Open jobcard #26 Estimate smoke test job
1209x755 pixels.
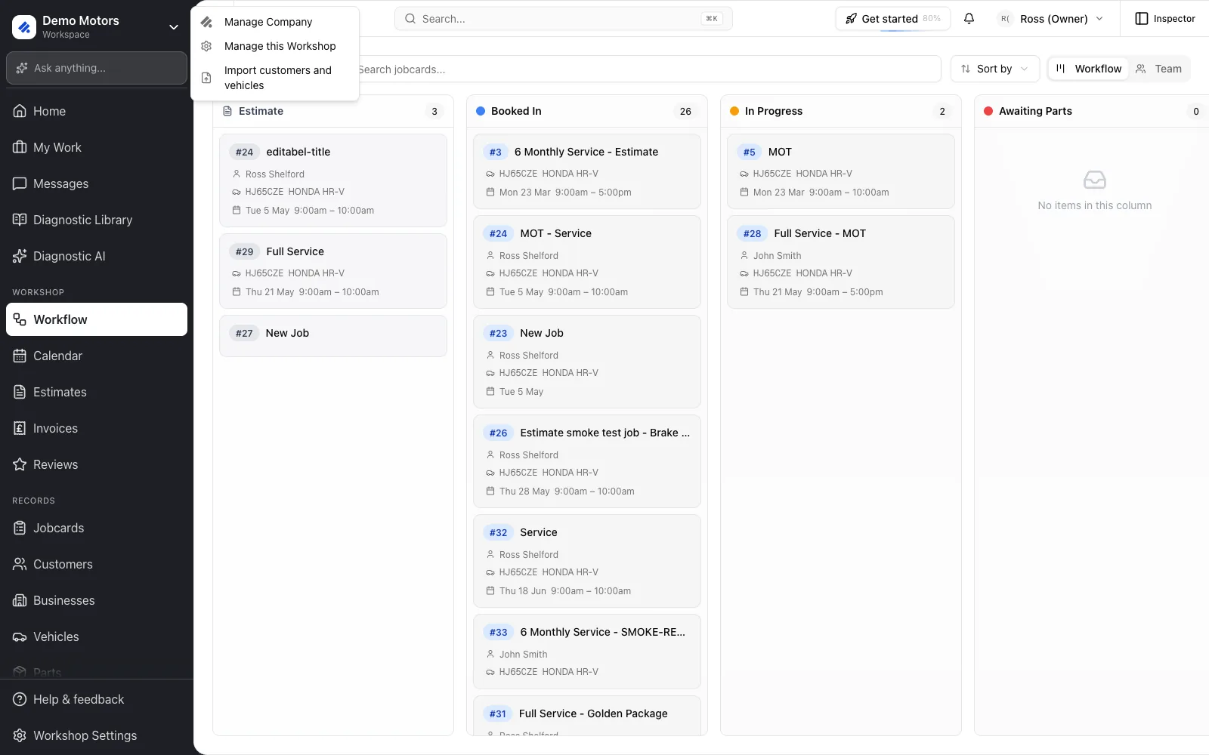(587, 461)
